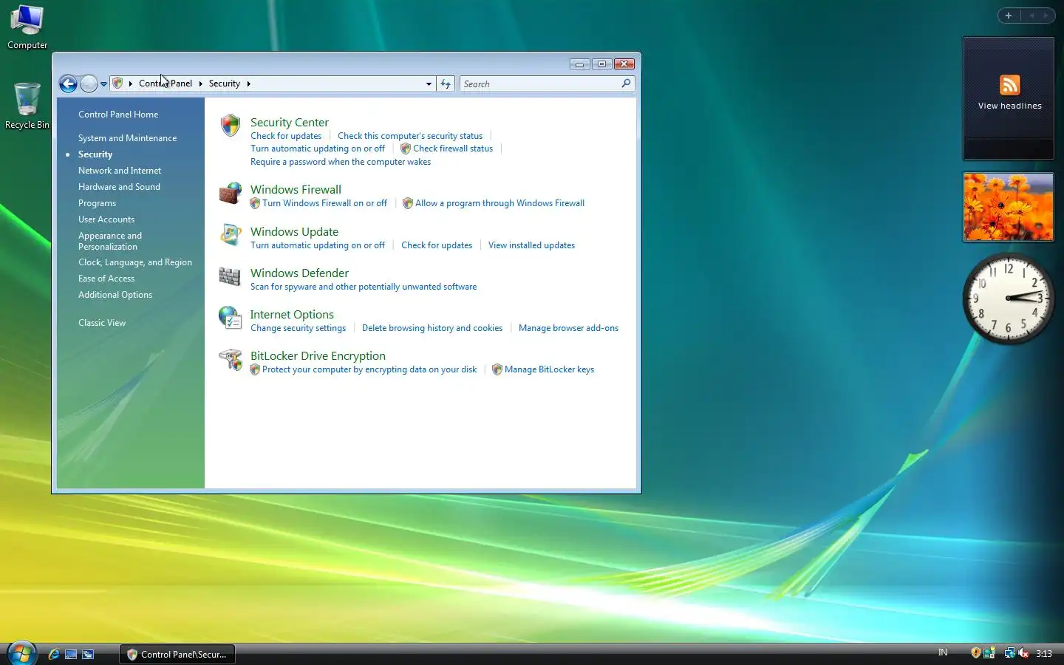Click the tray icon right of the security shield
The image size is (1064, 665).
989,652
